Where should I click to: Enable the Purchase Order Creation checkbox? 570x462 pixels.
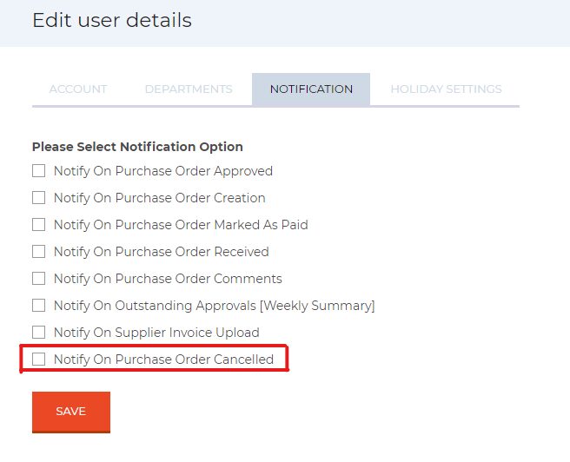coord(38,198)
